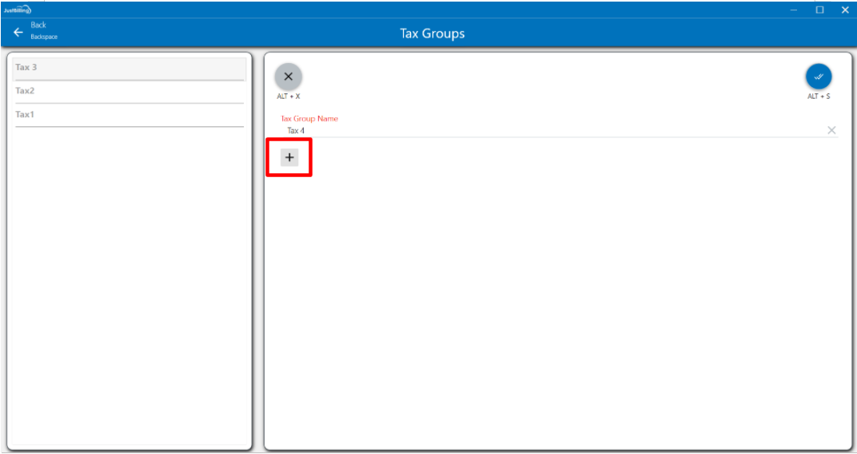The image size is (857, 454).
Task: Click the "Backspace" shortcut hint text
Action: 44,38
